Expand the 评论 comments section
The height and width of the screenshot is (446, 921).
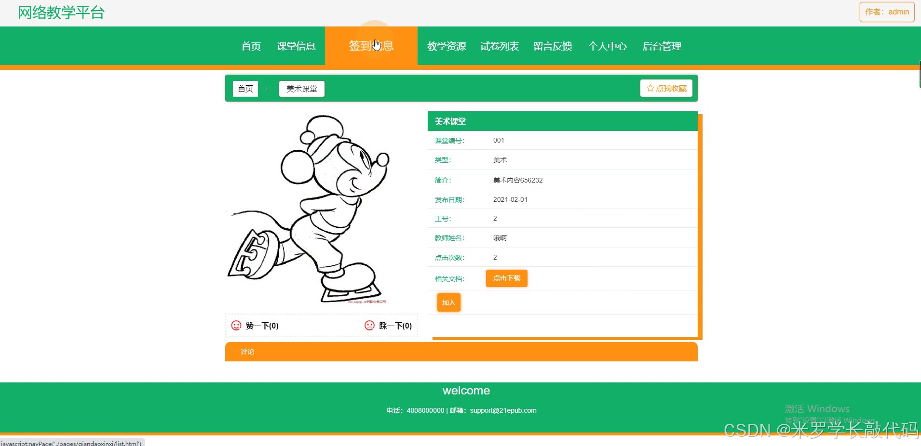click(247, 351)
